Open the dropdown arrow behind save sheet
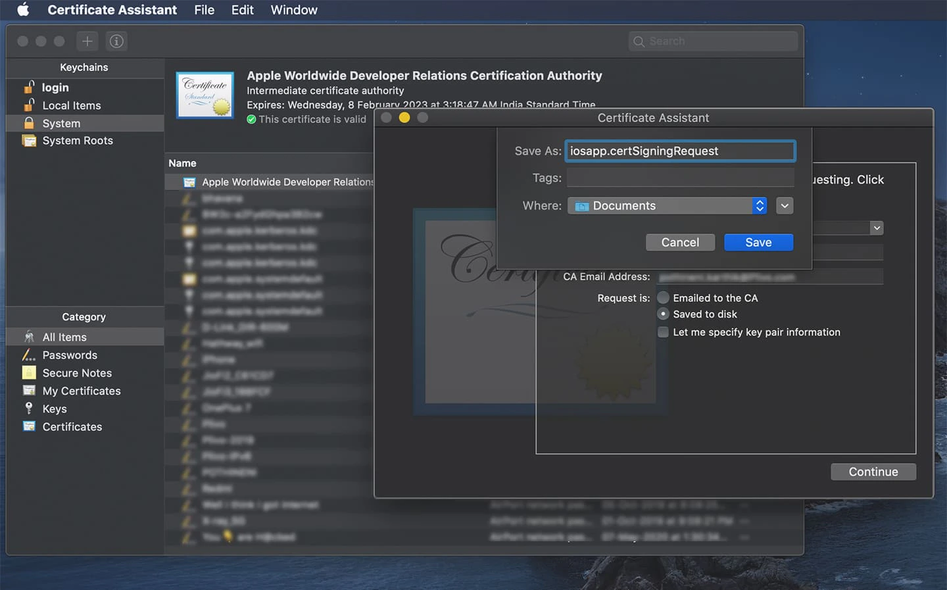The image size is (947, 590). [x=877, y=228]
